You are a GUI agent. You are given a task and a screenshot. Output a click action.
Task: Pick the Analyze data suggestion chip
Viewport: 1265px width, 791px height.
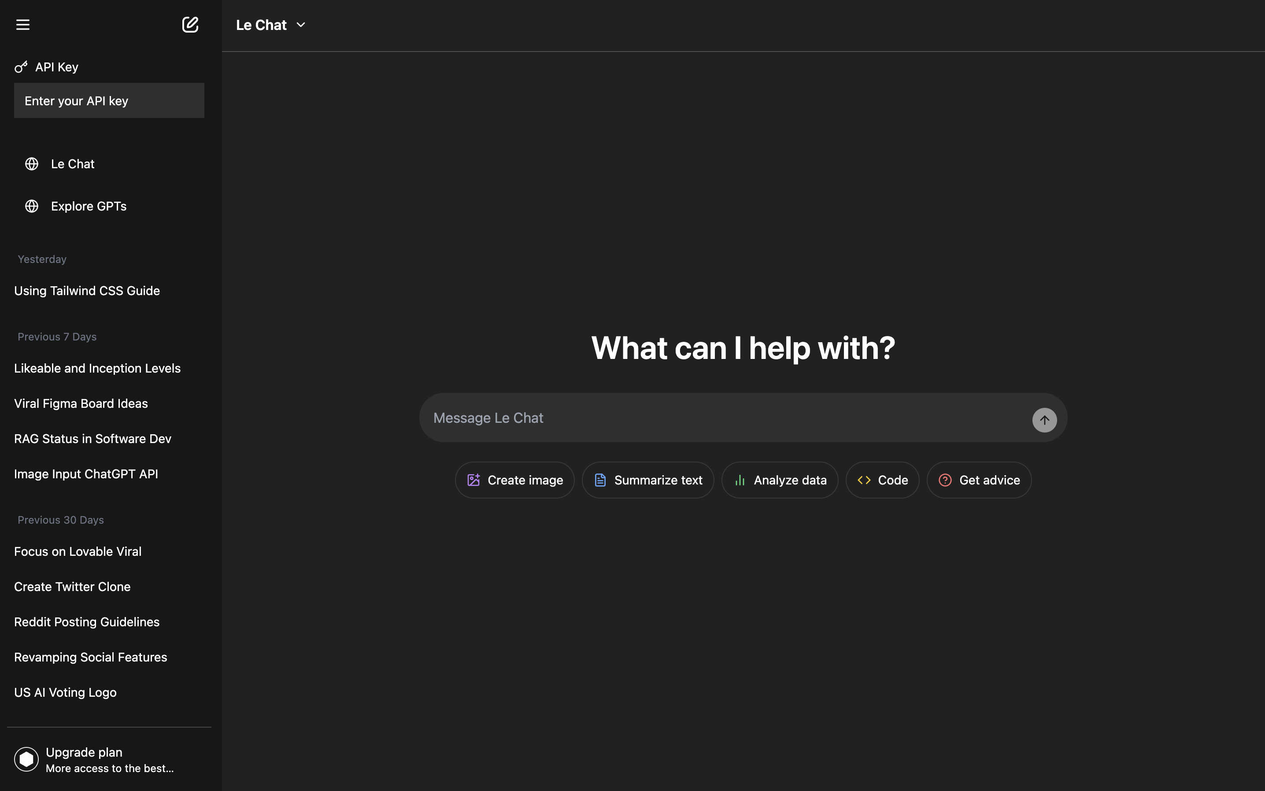(x=780, y=480)
